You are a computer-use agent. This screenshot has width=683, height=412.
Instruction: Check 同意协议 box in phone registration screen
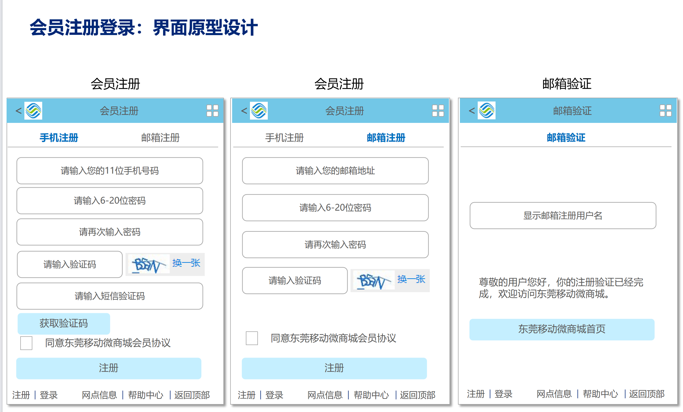click(x=26, y=343)
